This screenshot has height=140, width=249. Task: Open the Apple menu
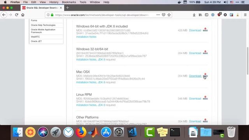pos(5,2)
